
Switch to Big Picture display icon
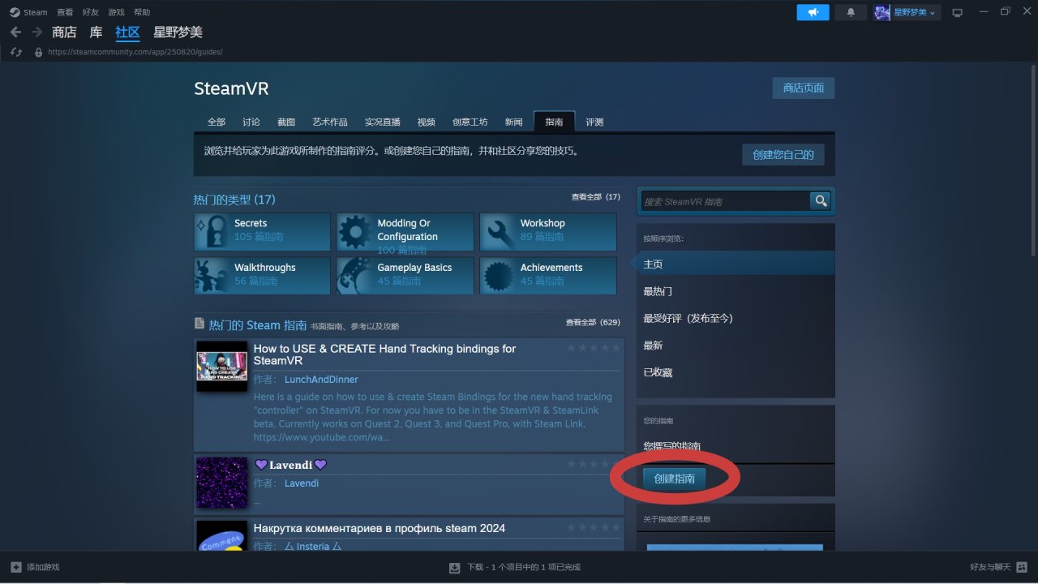coord(958,12)
